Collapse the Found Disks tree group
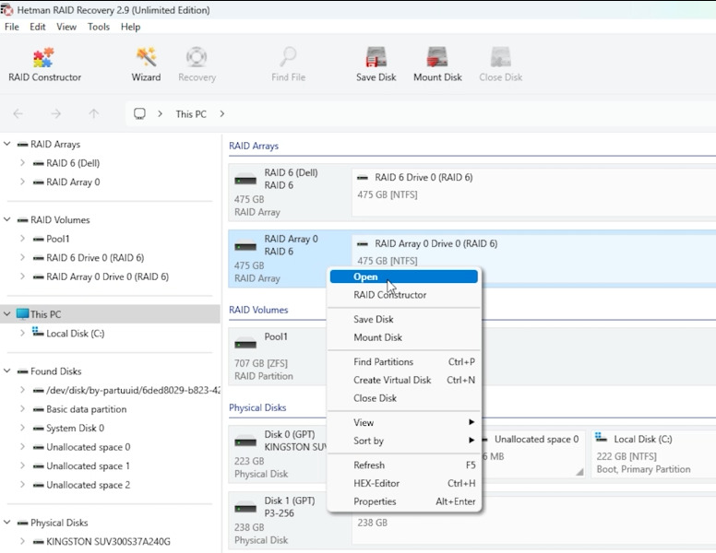Viewport: 716px width, 553px height. click(6, 371)
